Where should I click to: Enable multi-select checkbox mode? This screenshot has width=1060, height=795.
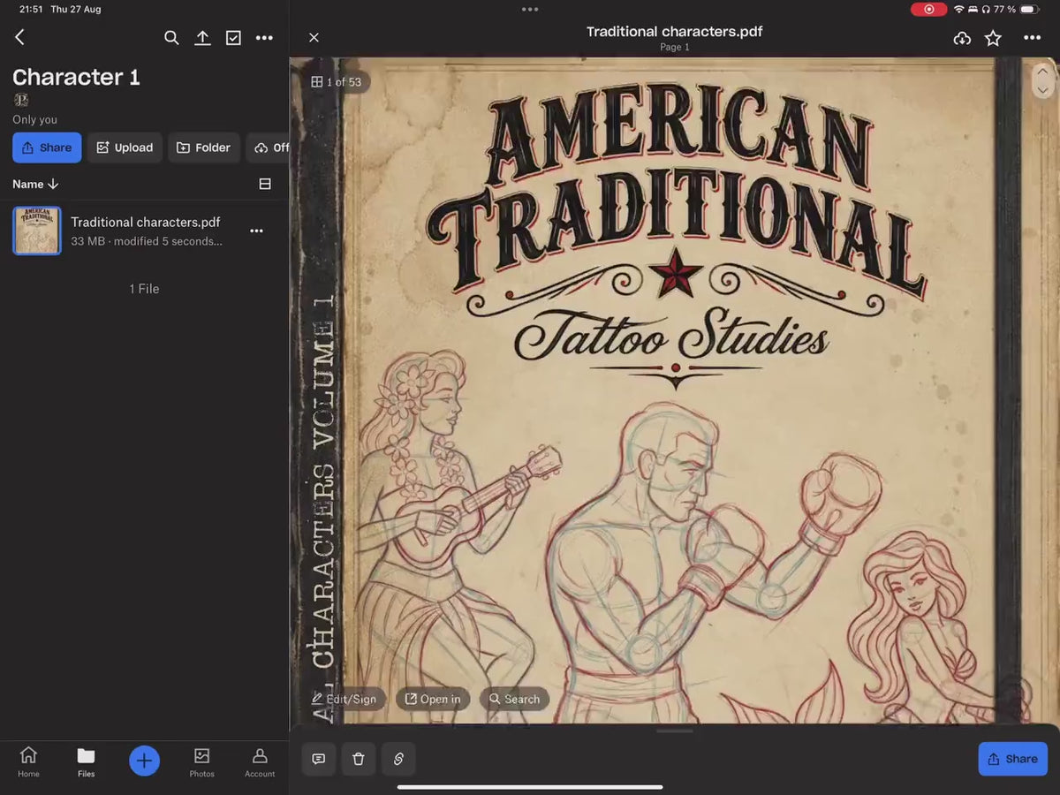(x=233, y=38)
